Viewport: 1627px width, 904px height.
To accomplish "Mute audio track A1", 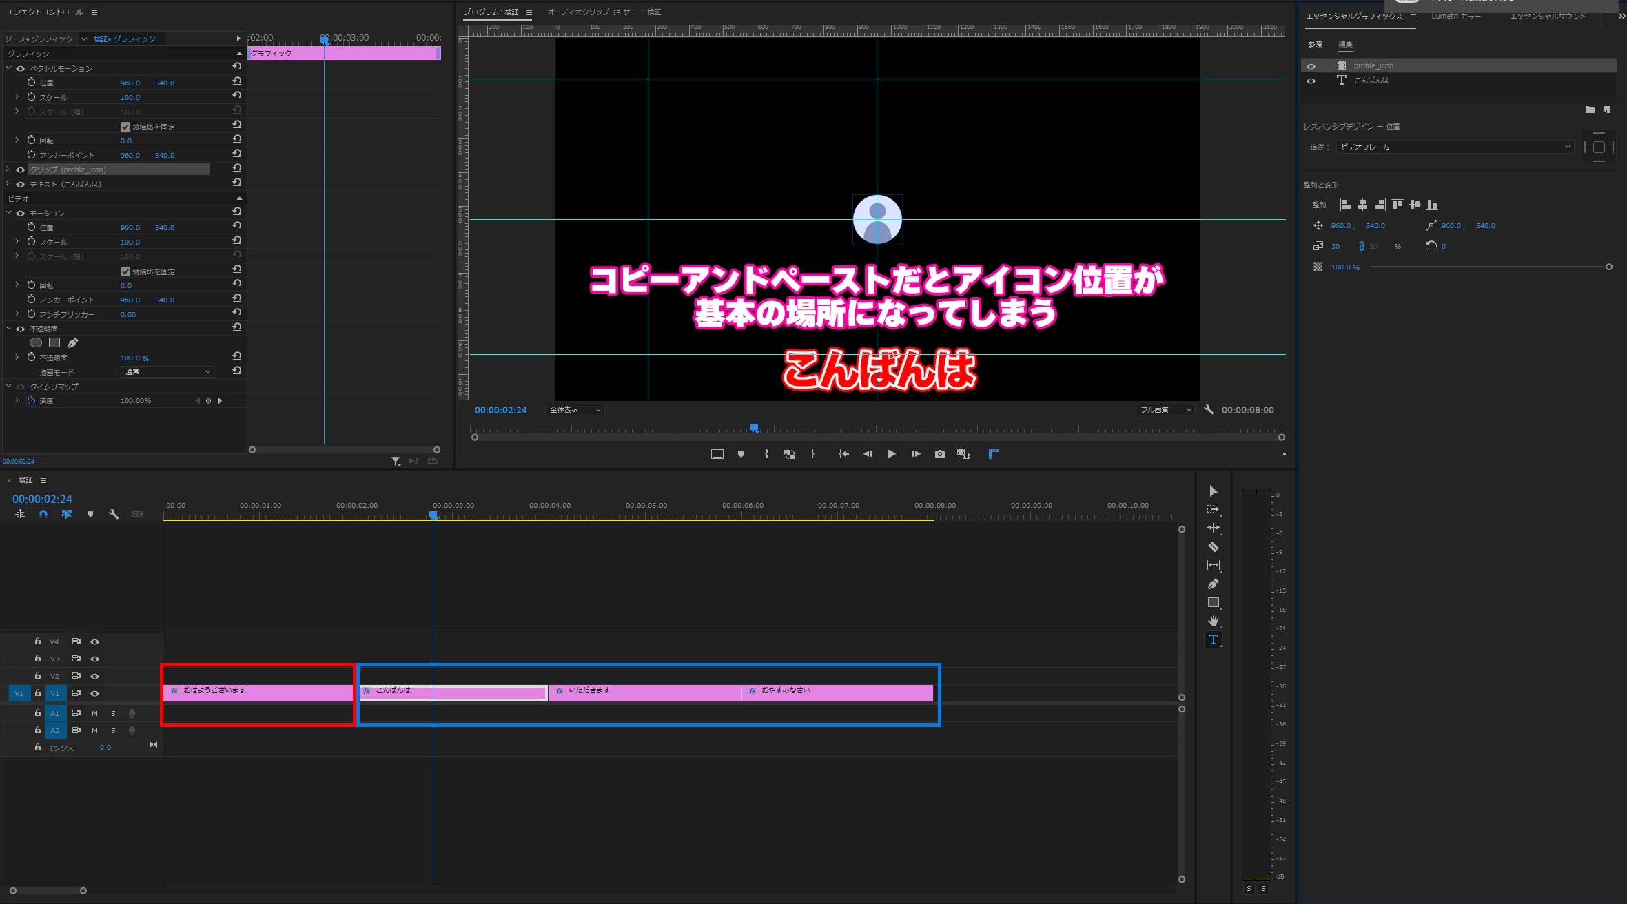I will pyautogui.click(x=95, y=713).
